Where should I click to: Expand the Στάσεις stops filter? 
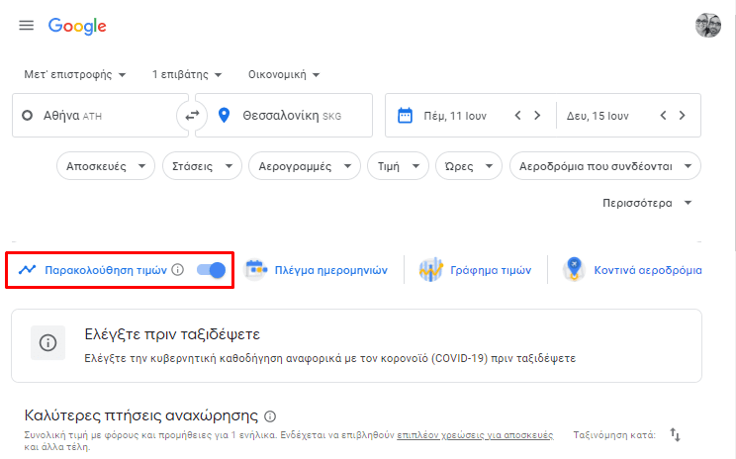click(203, 166)
